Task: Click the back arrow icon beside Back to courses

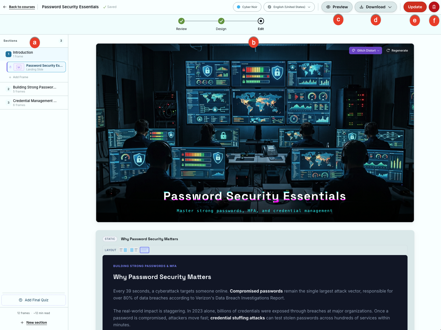Action: [5, 7]
